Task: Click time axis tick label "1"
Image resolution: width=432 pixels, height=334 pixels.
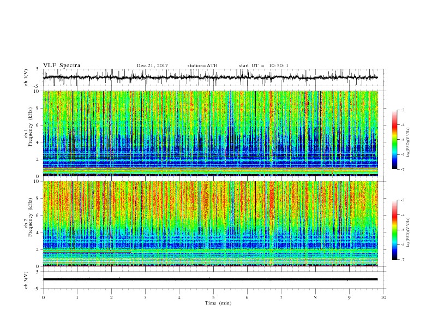Action: [77, 297]
